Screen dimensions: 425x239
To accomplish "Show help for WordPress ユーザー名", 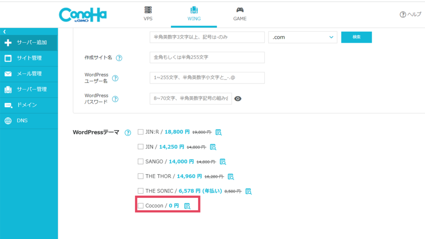I will 115,78.
